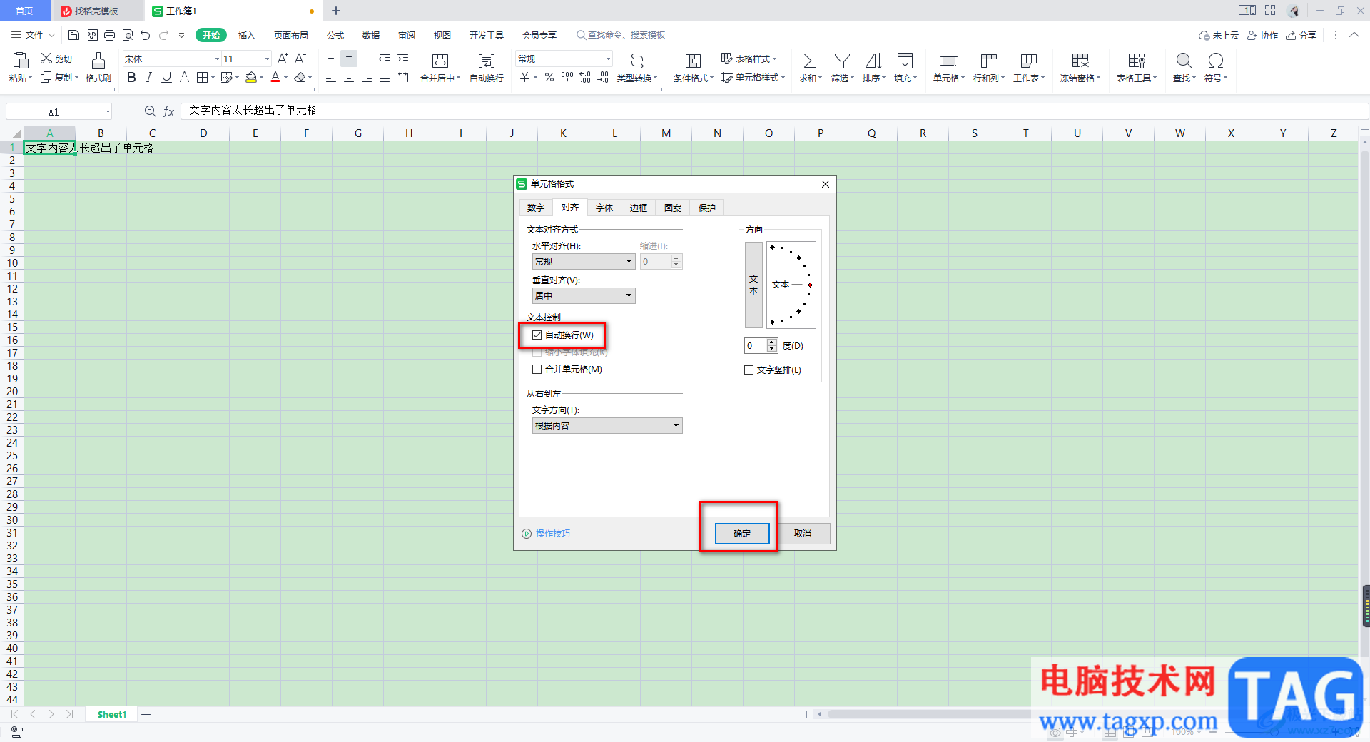
Task: Click the Paste clipboard icon
Action: click(21, 60)
